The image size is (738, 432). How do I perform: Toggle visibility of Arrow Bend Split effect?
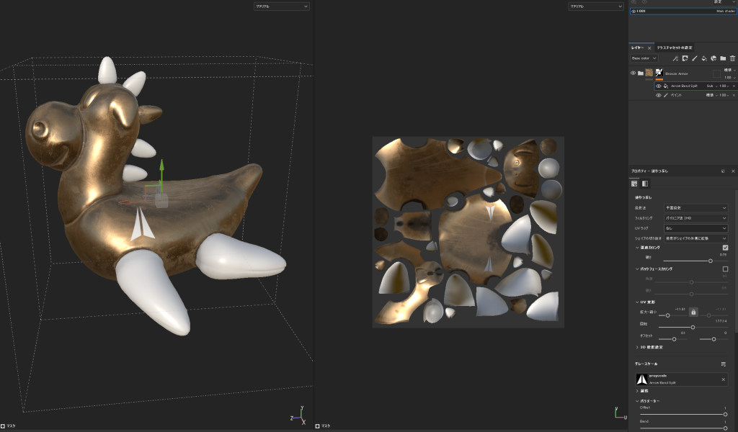[659, 86]
